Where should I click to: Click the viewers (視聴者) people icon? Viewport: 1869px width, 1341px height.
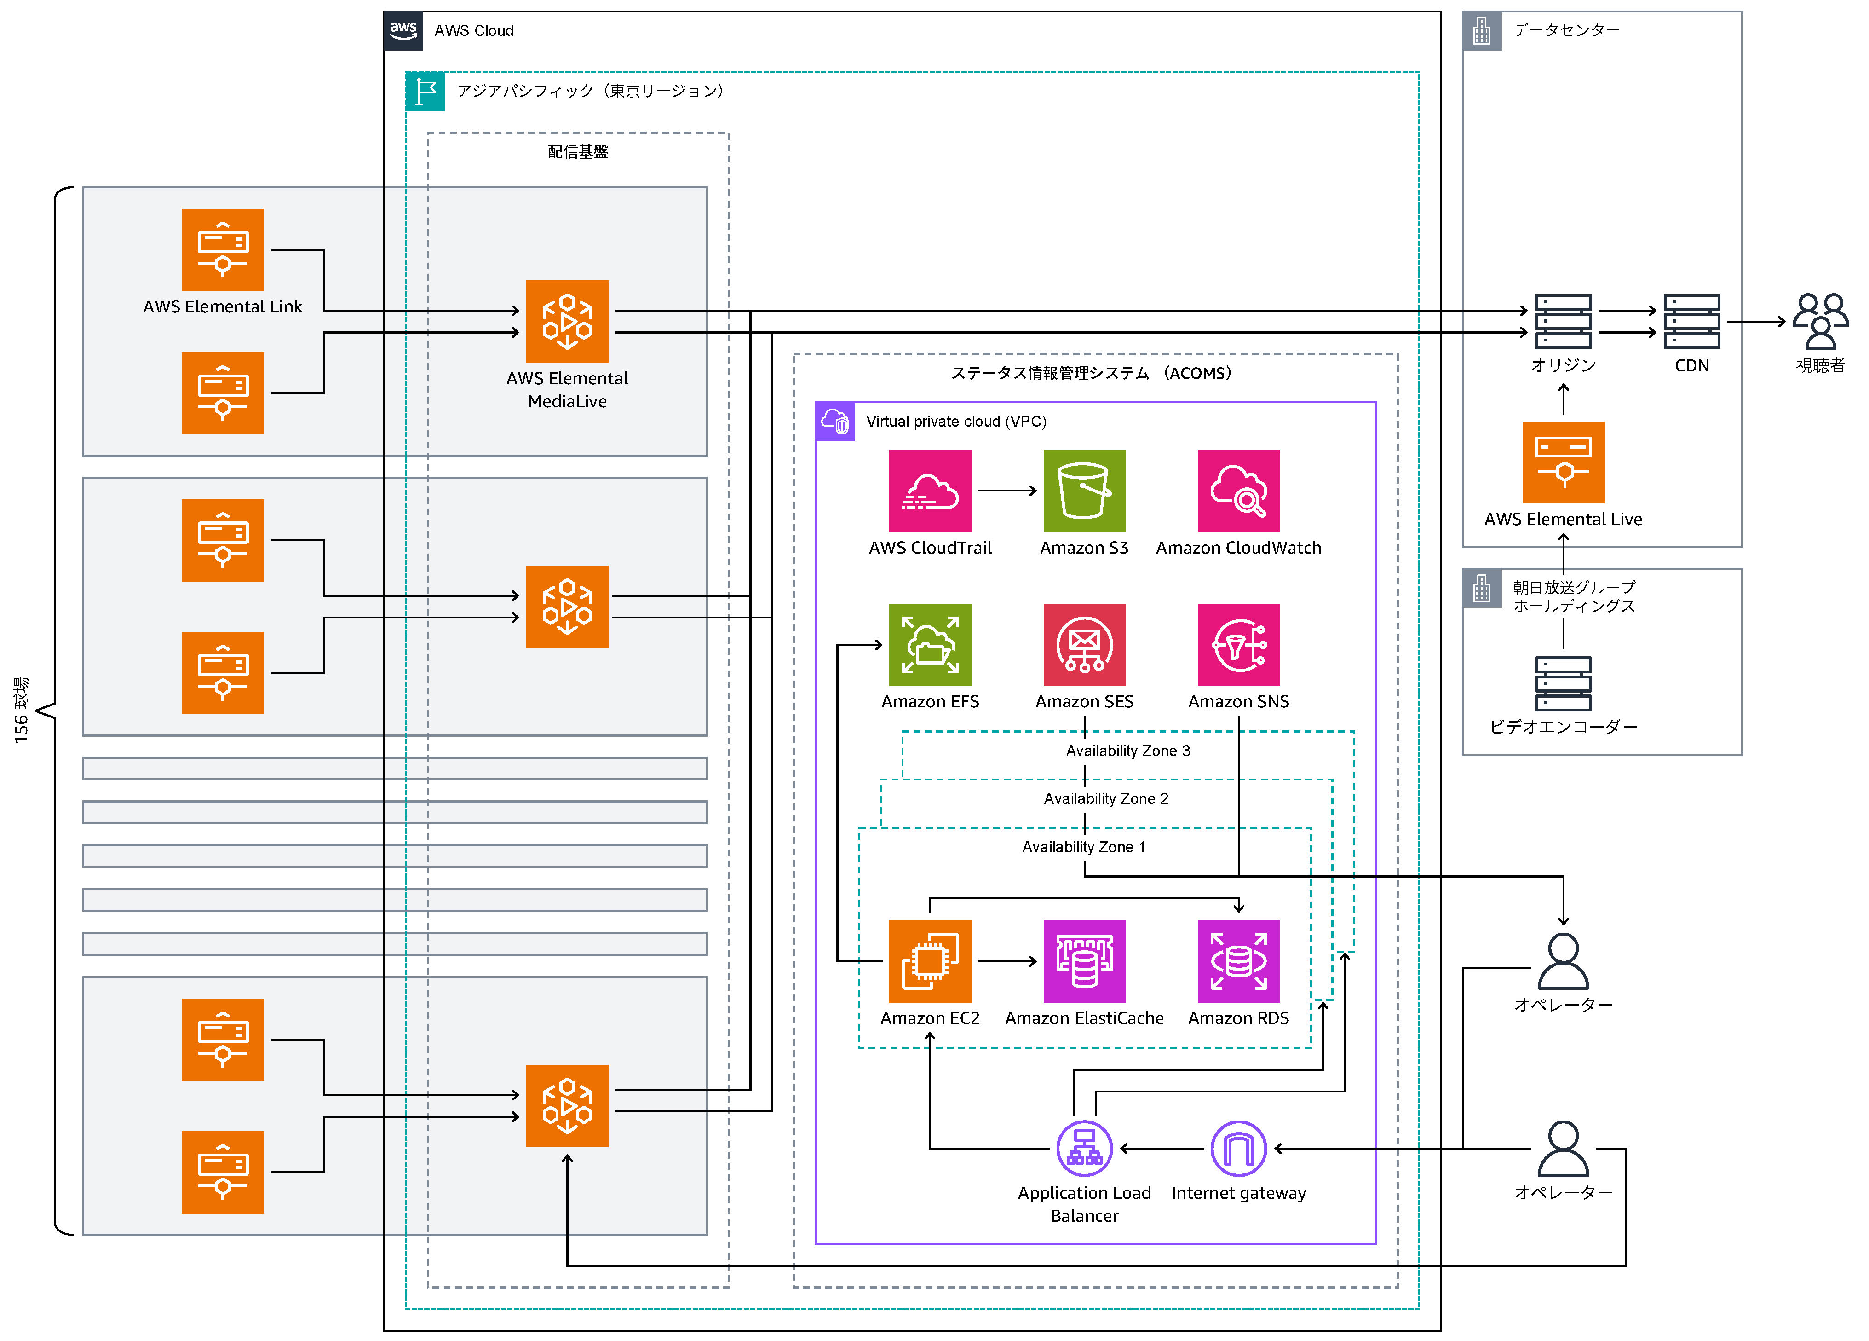pyautogui.click(x=1820, y=322)
